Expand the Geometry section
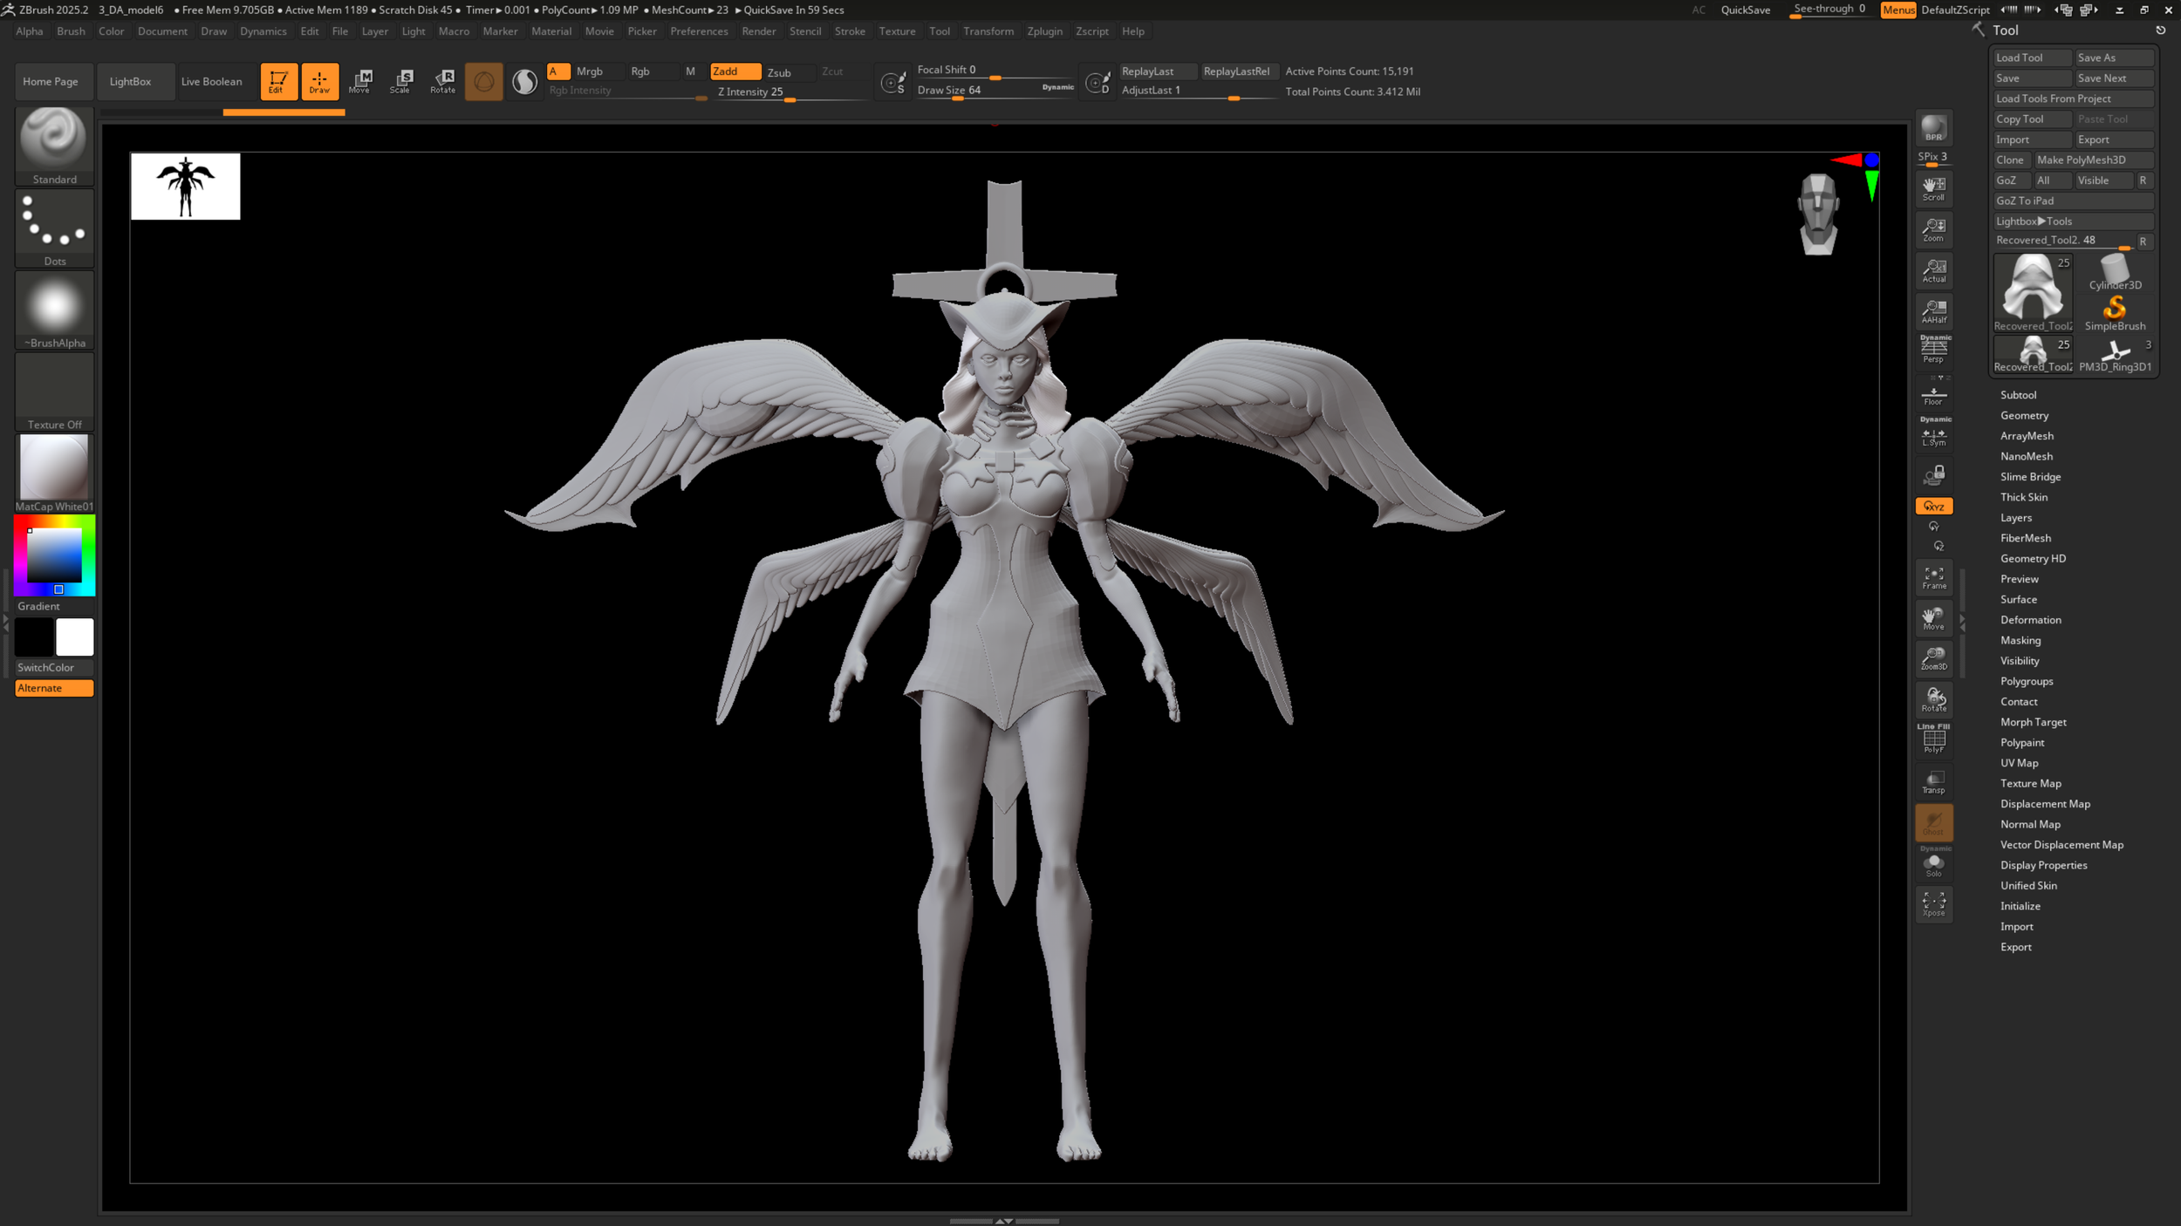This screenshot has width=2181, height=1226. (2024, 416)
